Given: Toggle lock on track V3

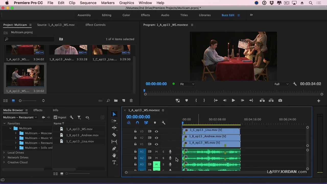Looking at the screenshot, I should (x=135, y=131).
